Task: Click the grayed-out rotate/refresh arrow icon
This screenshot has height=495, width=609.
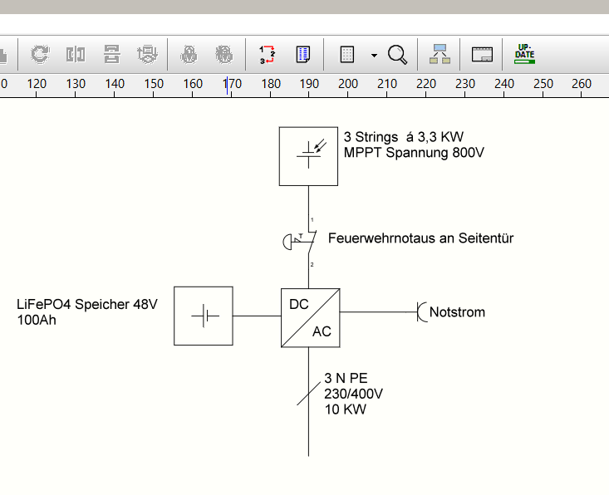Action: (x=40, y=54)
